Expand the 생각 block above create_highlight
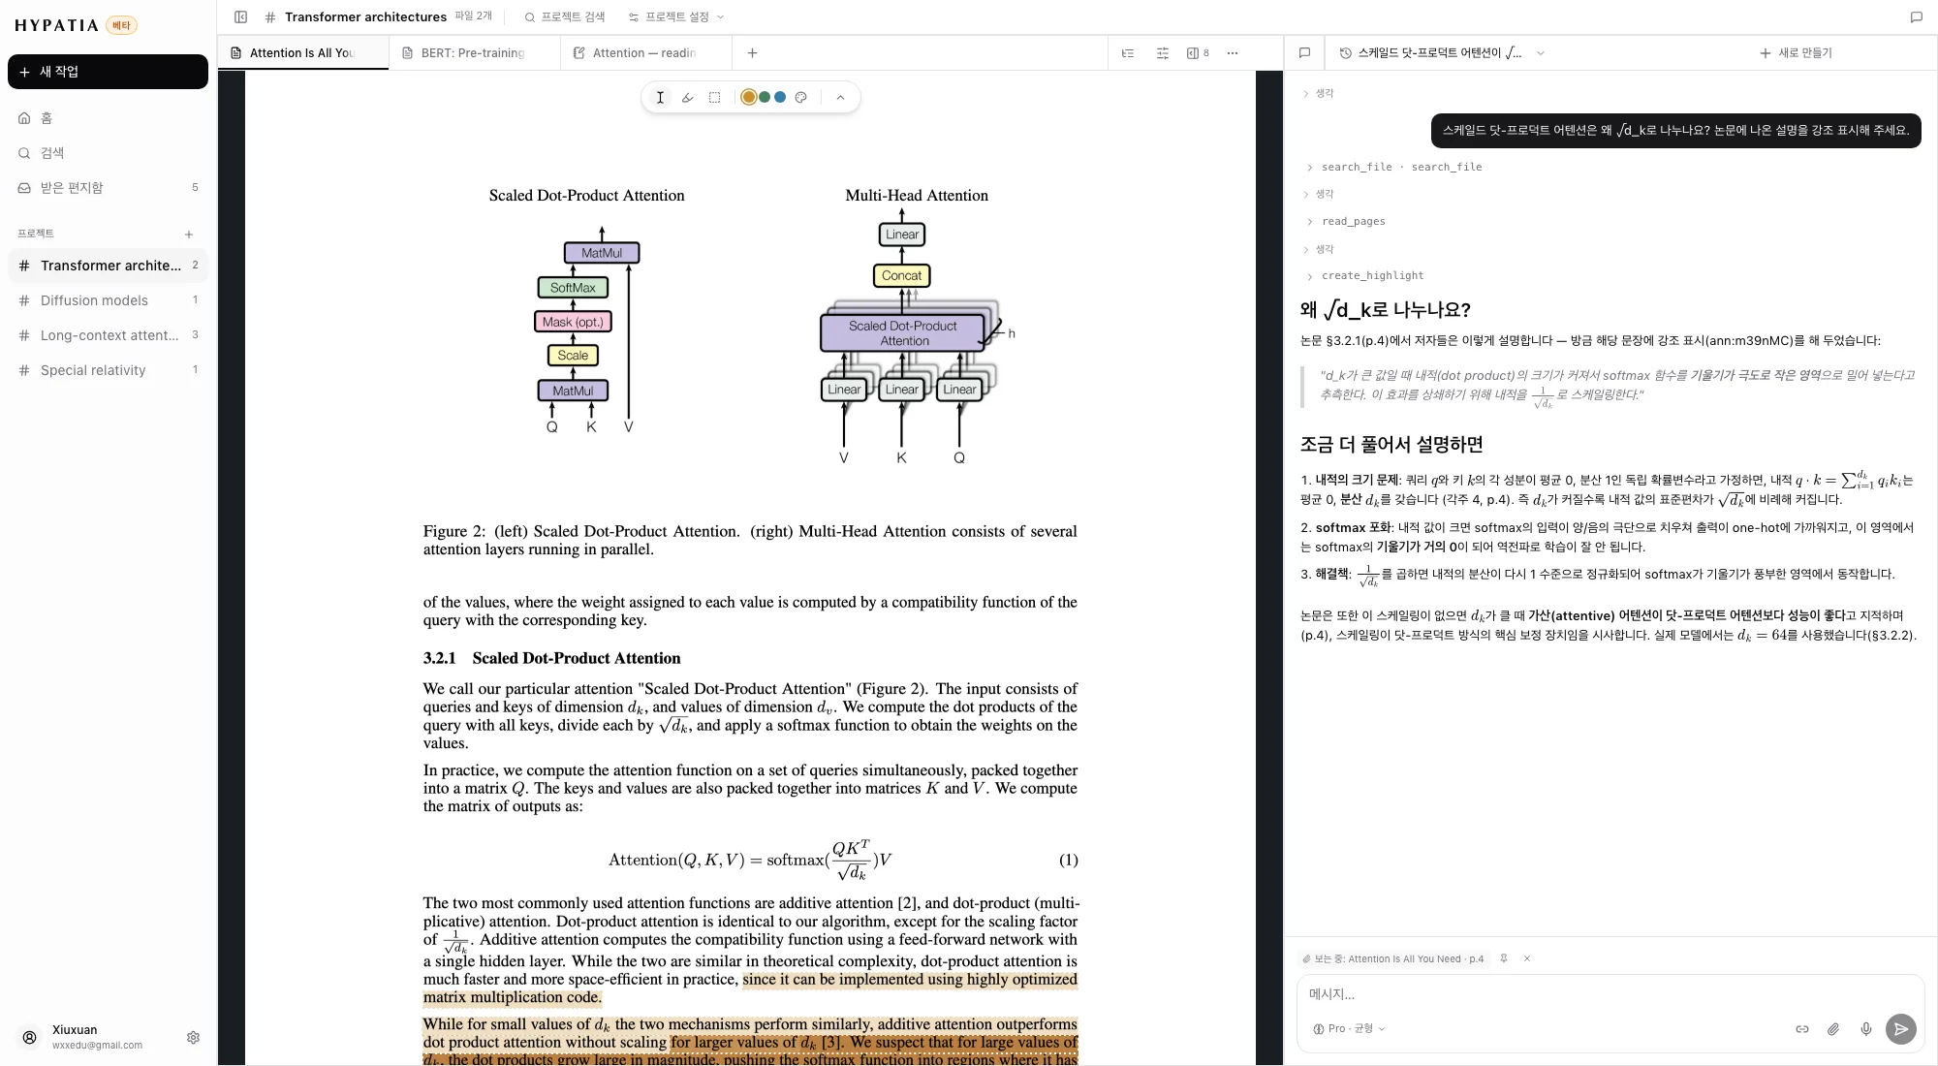Screen dimensions: 1938x1066 click(x=1319, y=250)
